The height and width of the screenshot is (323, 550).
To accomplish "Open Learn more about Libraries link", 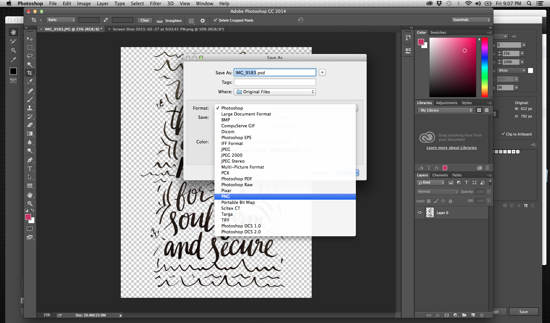I will [x=451, y=148].
